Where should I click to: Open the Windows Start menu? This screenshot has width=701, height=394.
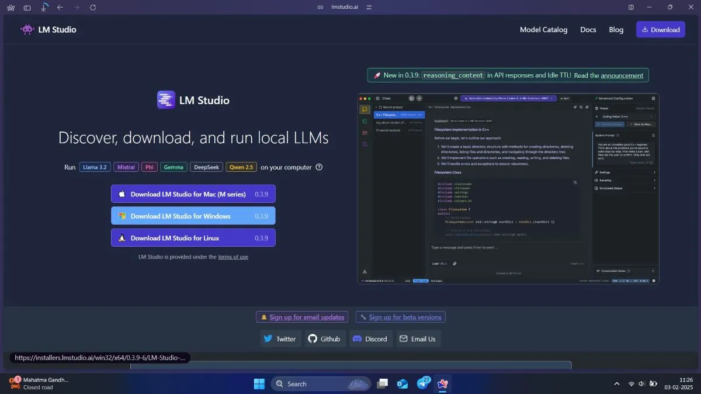pos(259,384)
